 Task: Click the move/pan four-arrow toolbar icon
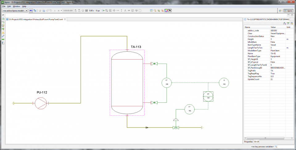point(114,11)
